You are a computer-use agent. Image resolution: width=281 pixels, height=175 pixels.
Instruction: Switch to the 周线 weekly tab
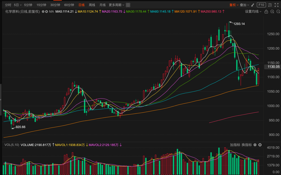(x=92, y=5)
